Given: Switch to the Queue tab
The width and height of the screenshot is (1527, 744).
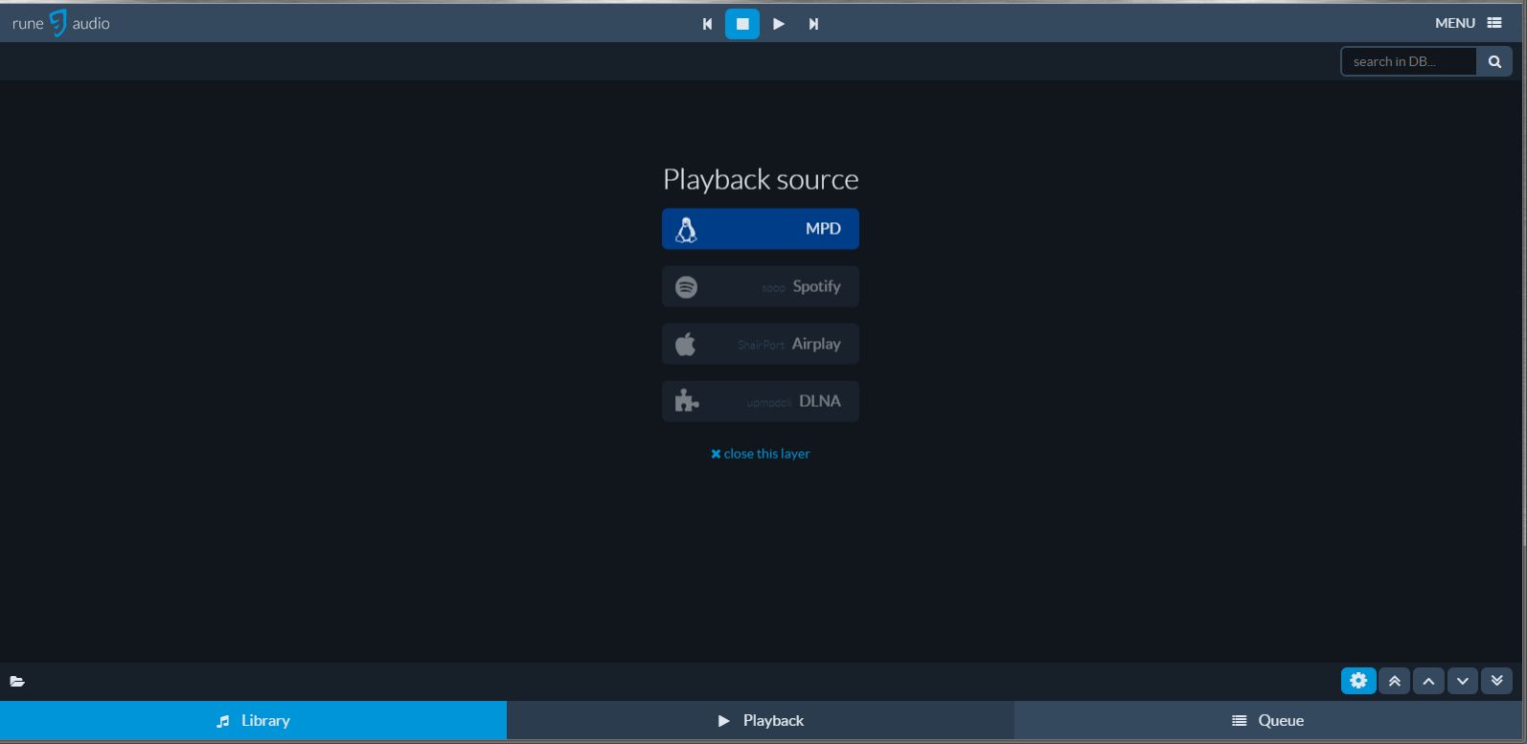Looking at the screenshot, I should tap(1268, 721).
